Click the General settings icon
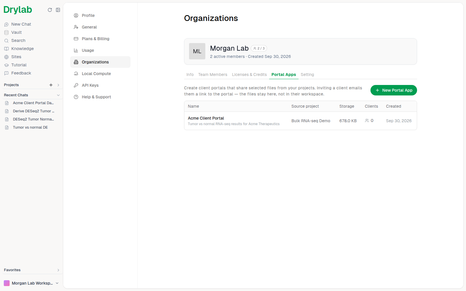 click(76, 27)
